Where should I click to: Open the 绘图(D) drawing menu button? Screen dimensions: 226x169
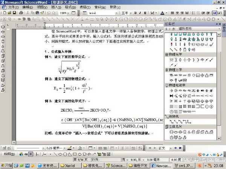pos(9,154)
